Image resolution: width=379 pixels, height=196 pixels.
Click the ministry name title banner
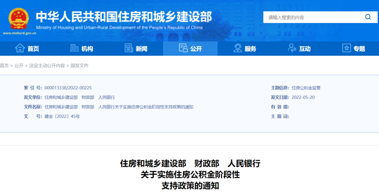124,17
